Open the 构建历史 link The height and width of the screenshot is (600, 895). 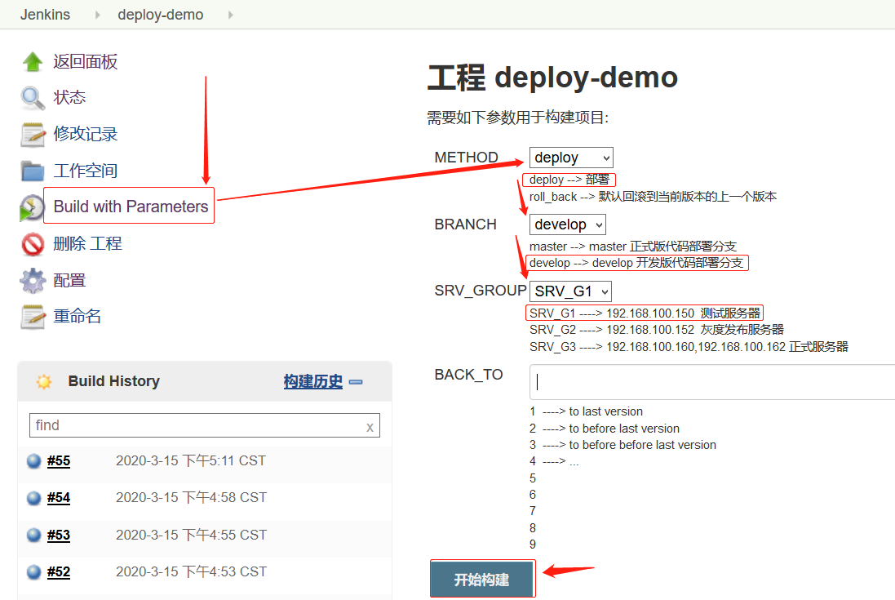313,381
